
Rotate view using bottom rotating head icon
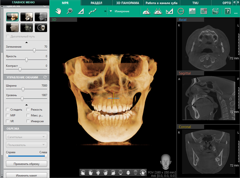(x=143, y=173)
